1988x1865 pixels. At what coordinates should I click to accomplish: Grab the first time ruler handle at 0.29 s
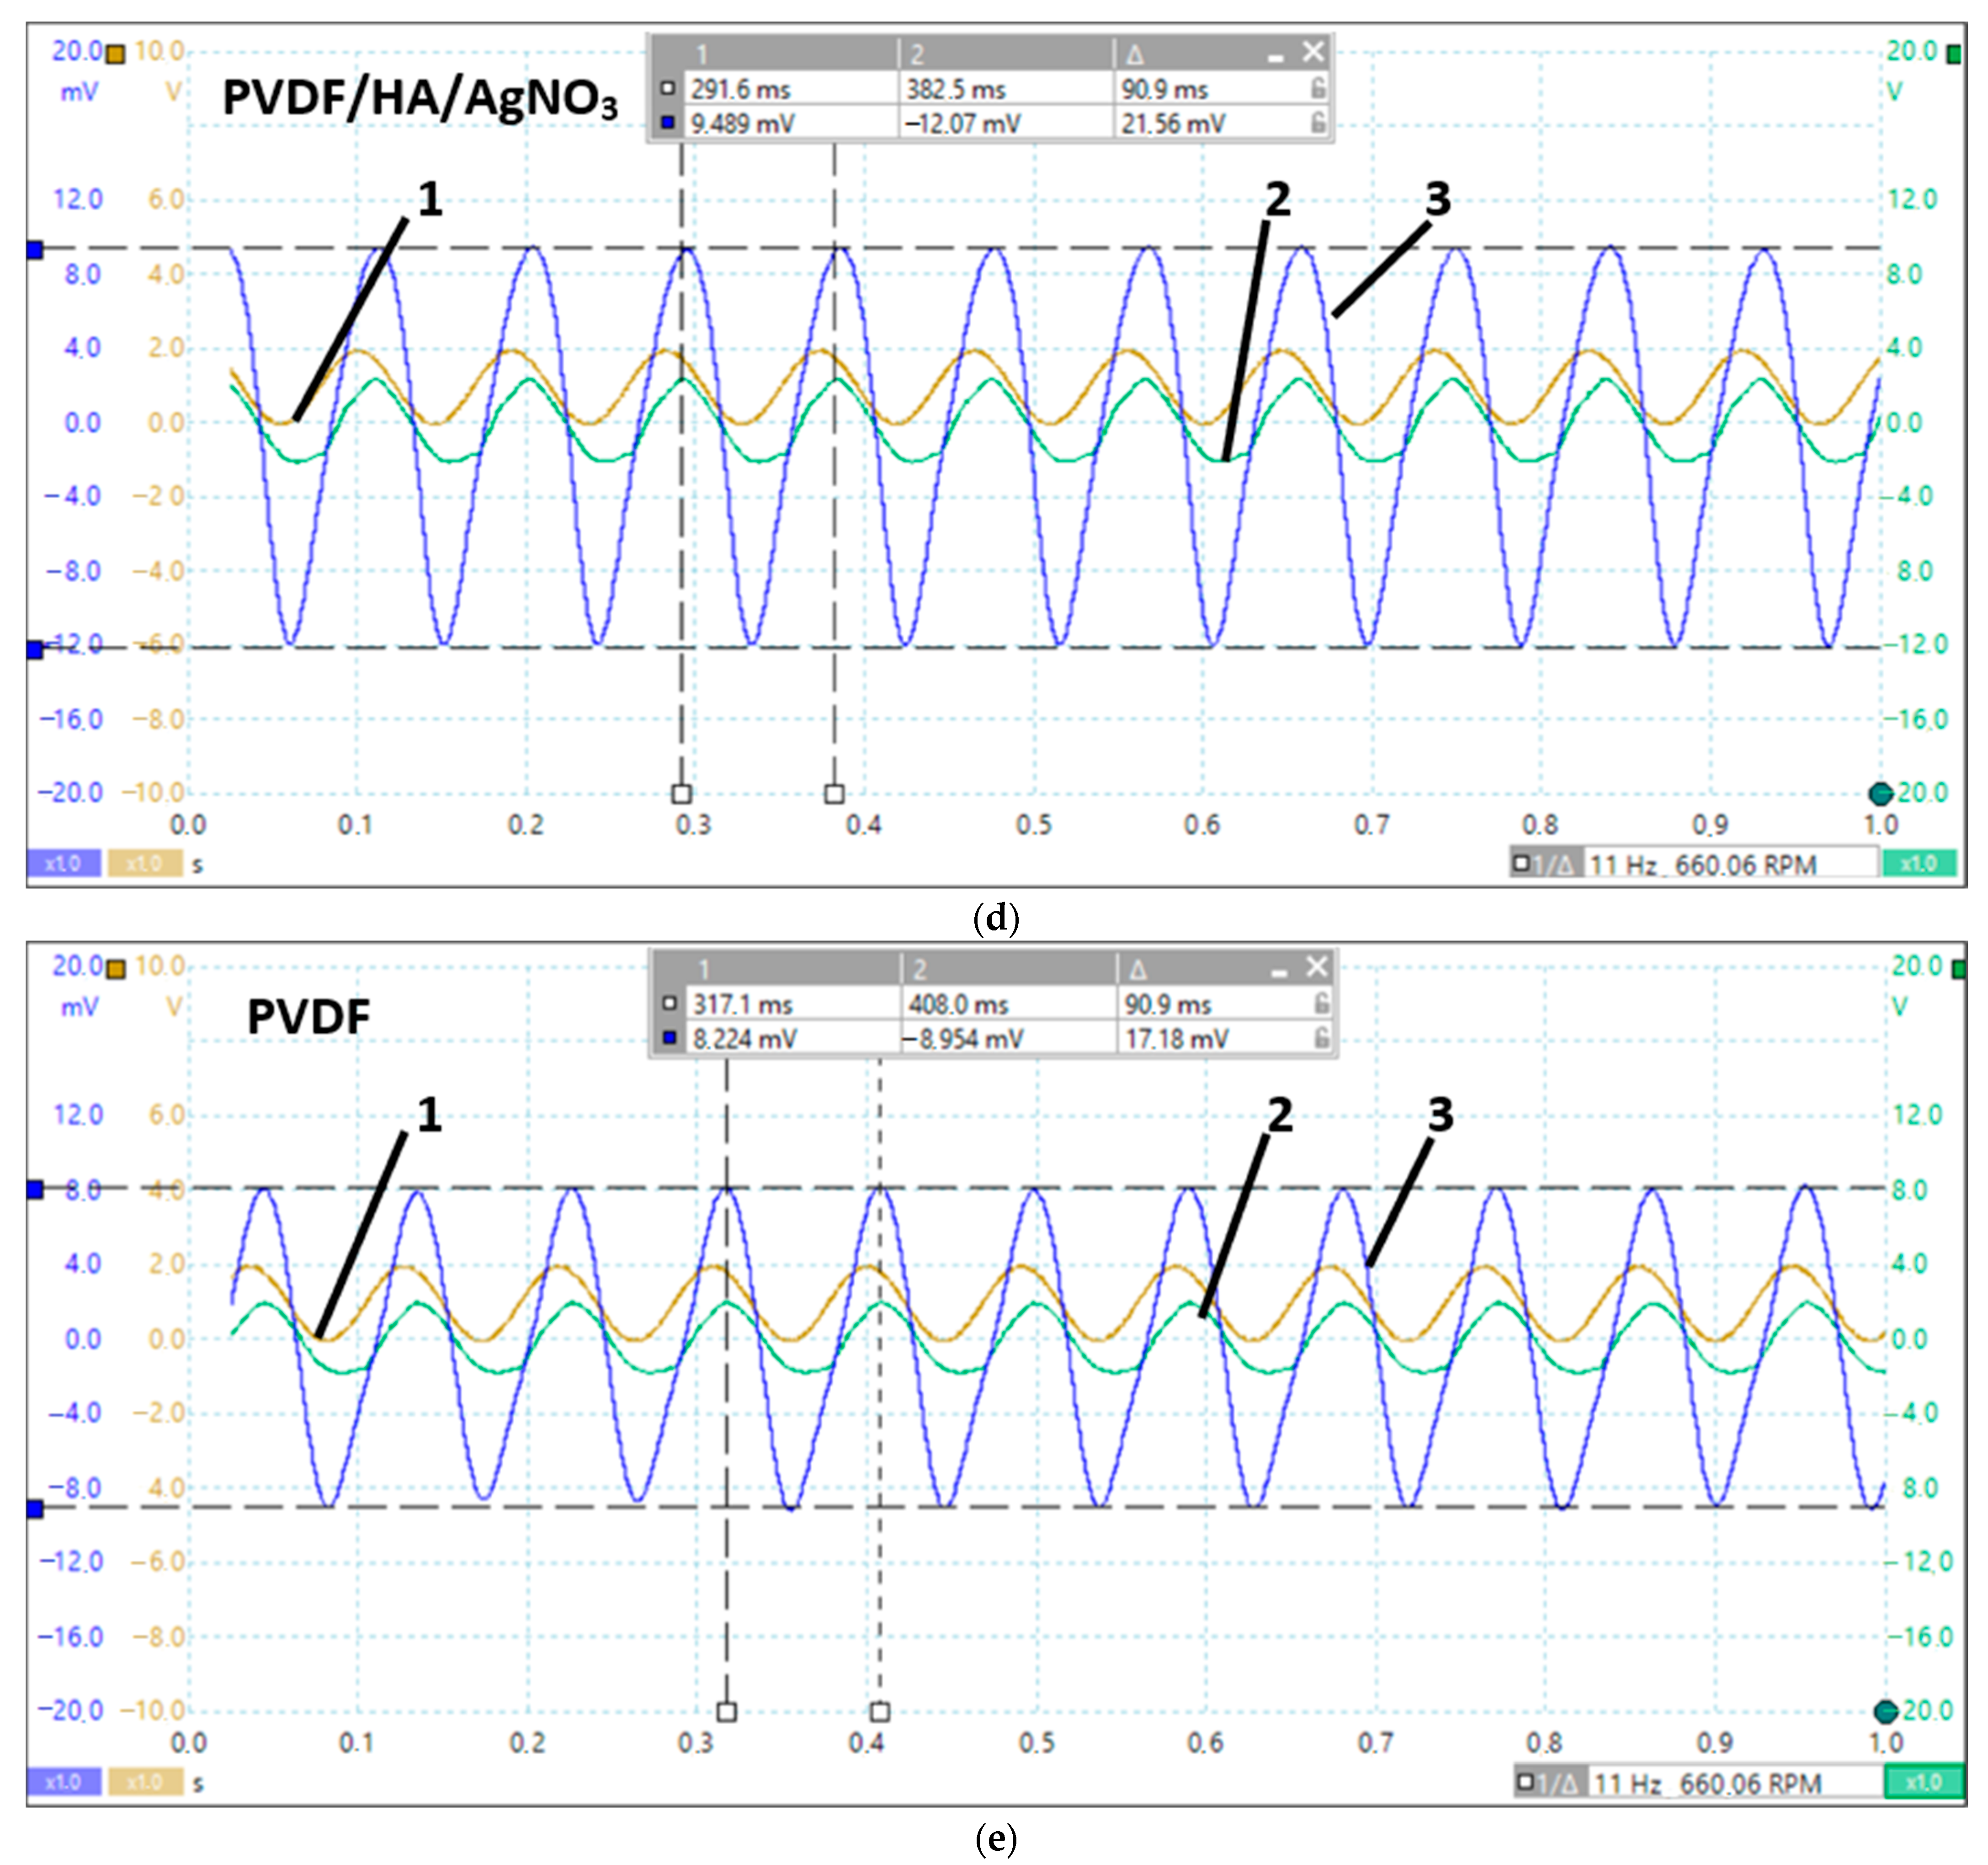[681, 794]
